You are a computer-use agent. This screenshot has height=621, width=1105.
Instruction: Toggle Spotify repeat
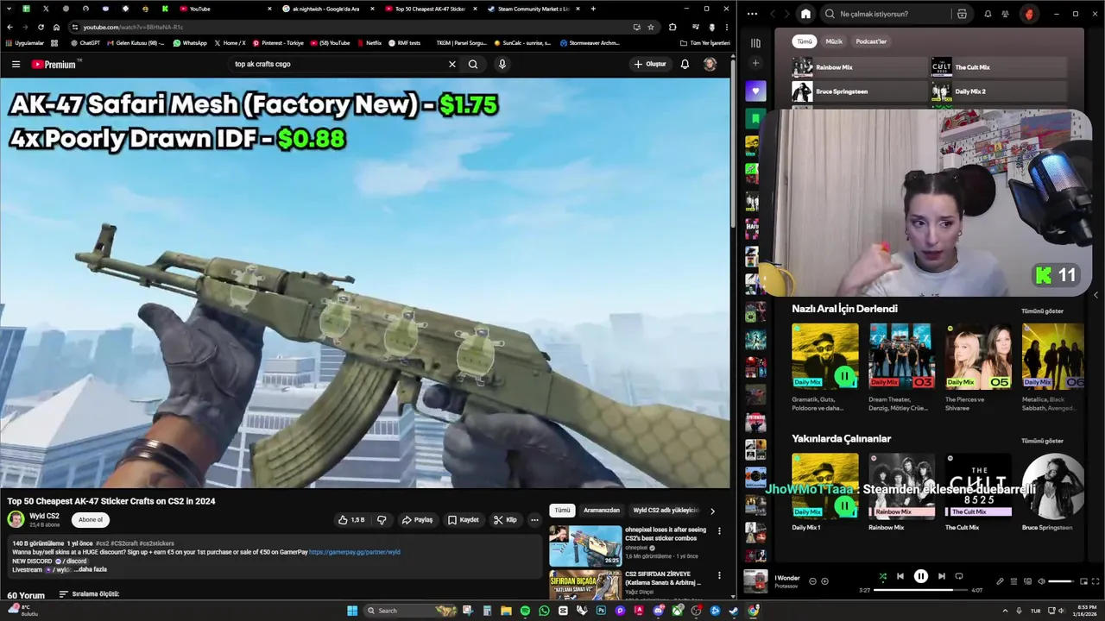coord(958,576)
